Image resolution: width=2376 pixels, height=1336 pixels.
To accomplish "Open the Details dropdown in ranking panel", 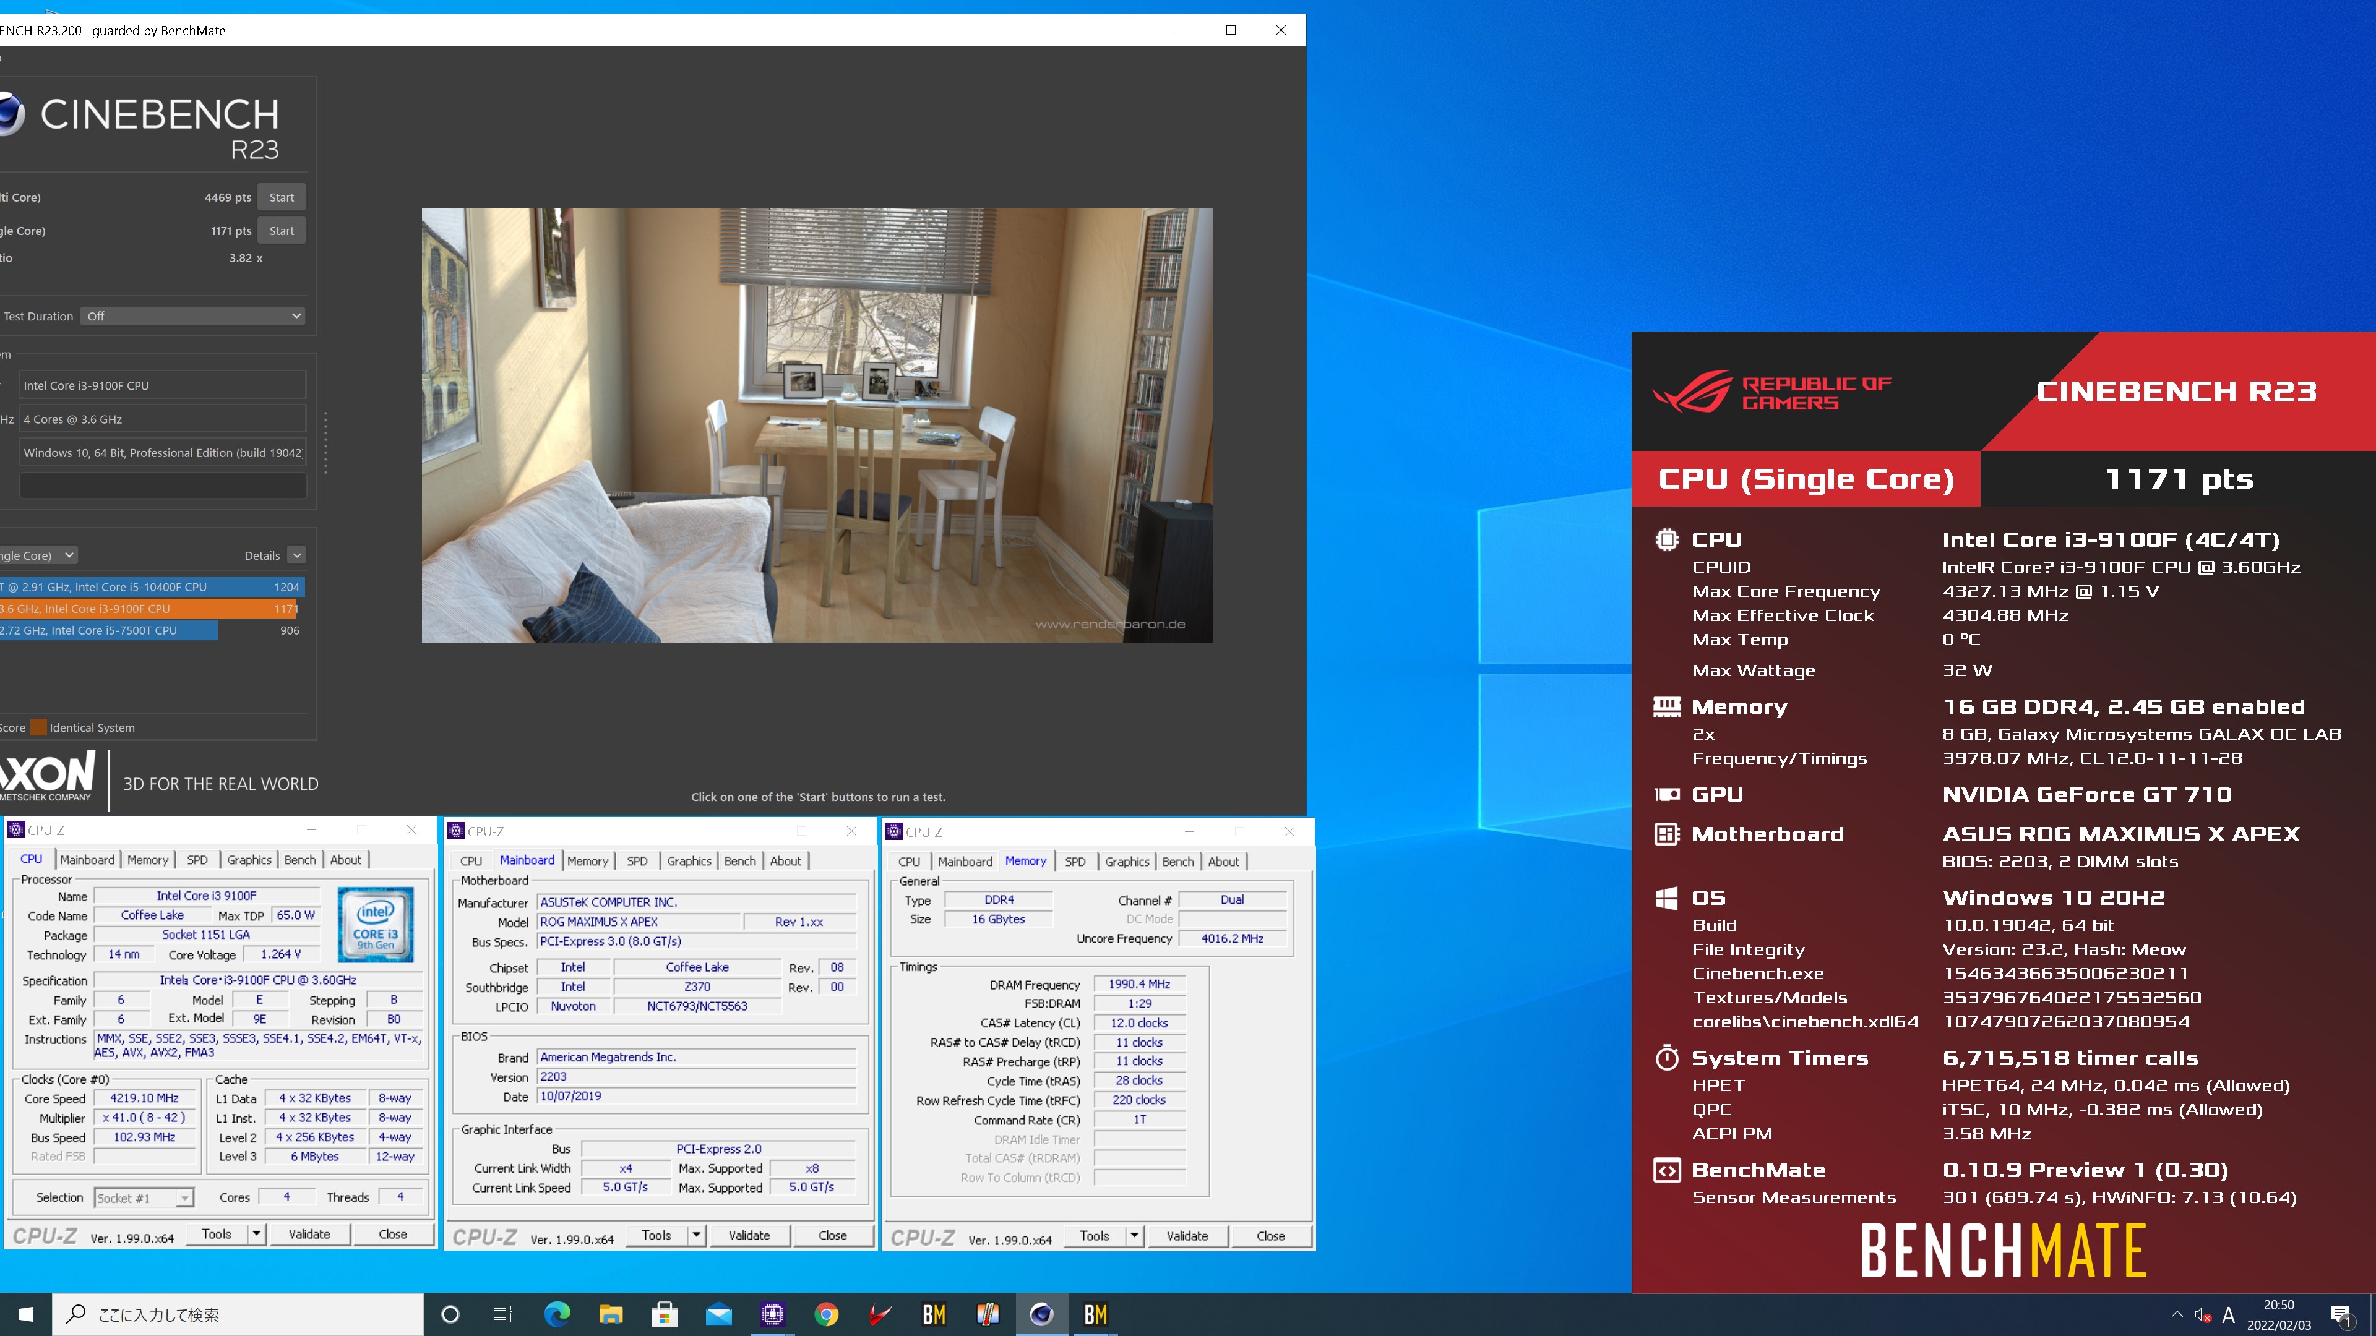I will pyautogui.click(x=296, y=555).
